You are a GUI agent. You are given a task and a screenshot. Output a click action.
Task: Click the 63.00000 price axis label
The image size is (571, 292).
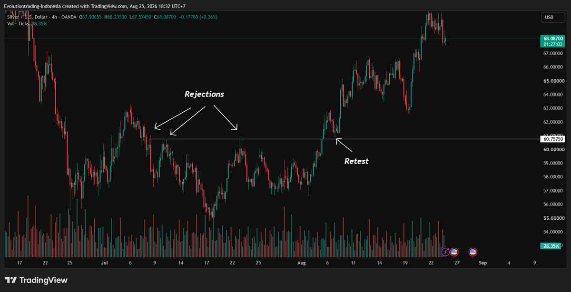click(552, 108)
